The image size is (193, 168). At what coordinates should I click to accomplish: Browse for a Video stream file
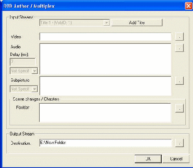(179, 37)
